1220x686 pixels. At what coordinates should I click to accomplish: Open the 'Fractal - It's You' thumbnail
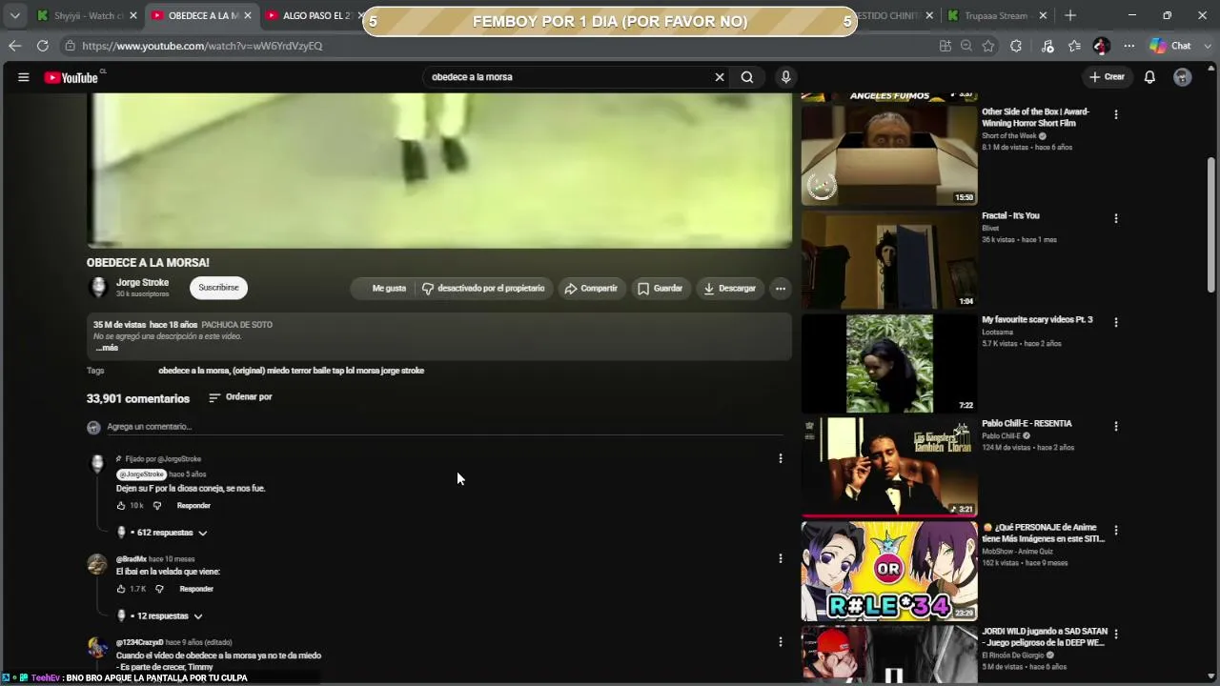coord(889,259)
